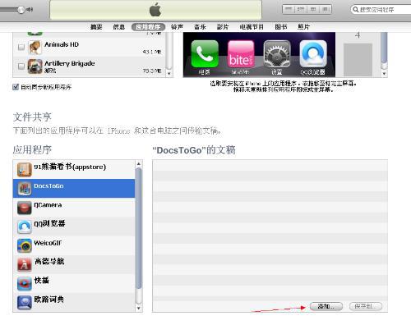Image resolution: width=411 pixels, height=325 pixels.
Task: Click the Artillery Brigade app icon
Action: [35, 66]
